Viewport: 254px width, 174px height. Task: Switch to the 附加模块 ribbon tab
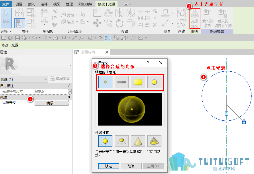(85, 4)
